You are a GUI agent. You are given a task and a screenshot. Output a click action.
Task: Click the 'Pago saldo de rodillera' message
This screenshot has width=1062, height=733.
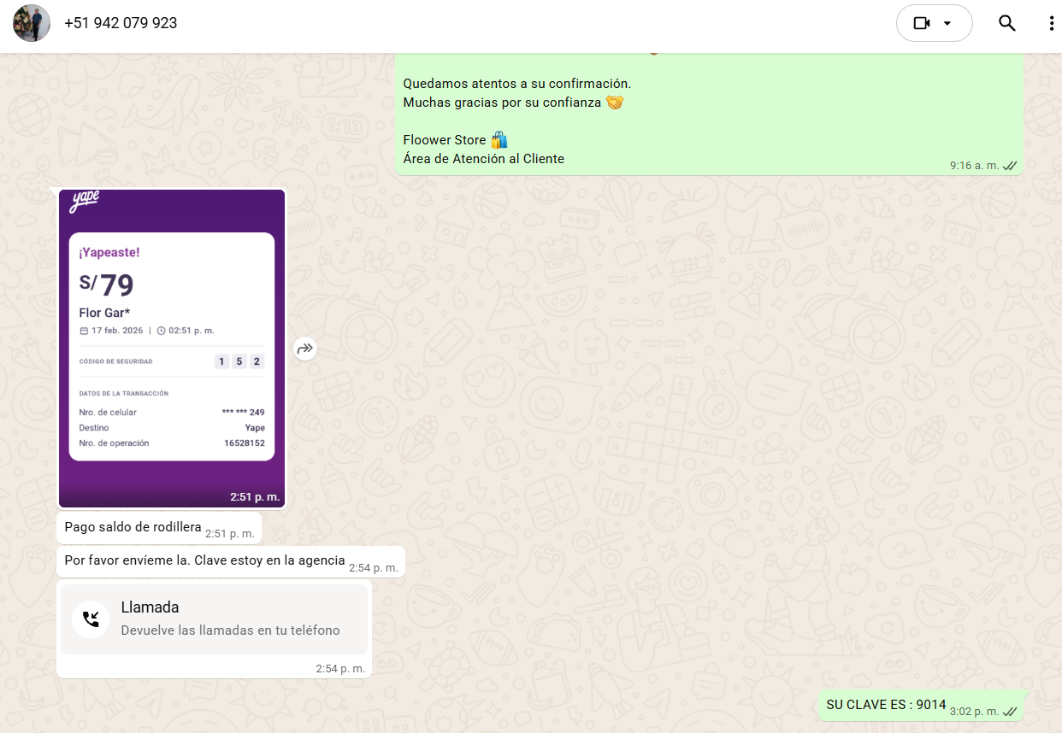(x=133, y=527)
